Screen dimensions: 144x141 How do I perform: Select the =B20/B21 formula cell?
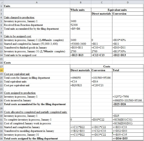(81, 85)
